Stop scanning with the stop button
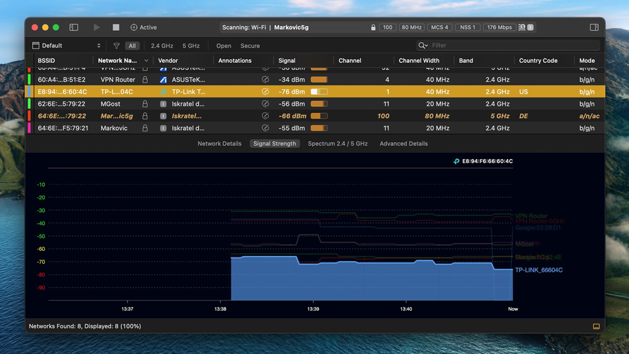Screen dimensions: 629x354 [x=116, y=27]
